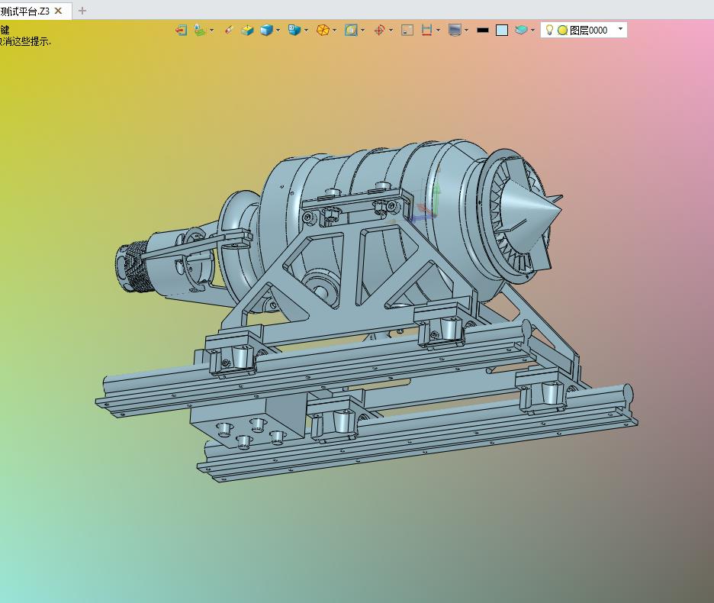The image size is (714, 603).
Task: Click the red dimension measure icon
Action: click(426, 31)
